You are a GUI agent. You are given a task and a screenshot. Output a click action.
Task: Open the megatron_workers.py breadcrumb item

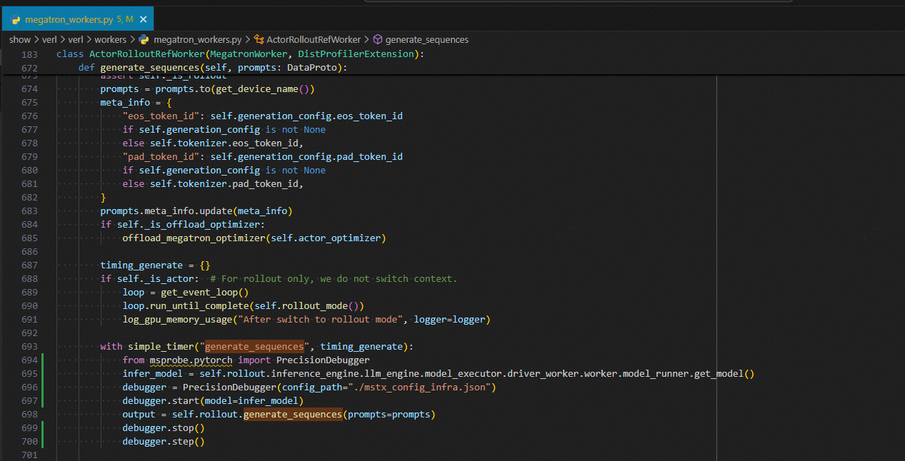coord(197,40)
